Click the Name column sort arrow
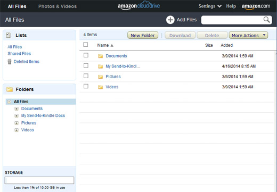This screenshot has width=277, height=192. [x=112, y=45]
